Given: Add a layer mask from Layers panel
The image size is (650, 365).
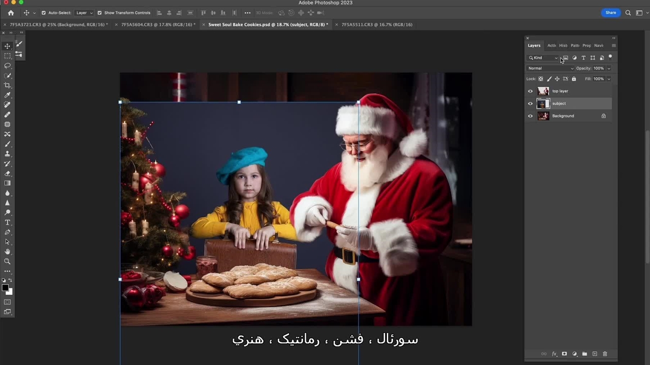Looking at the screenshot, I should (564, 354).
